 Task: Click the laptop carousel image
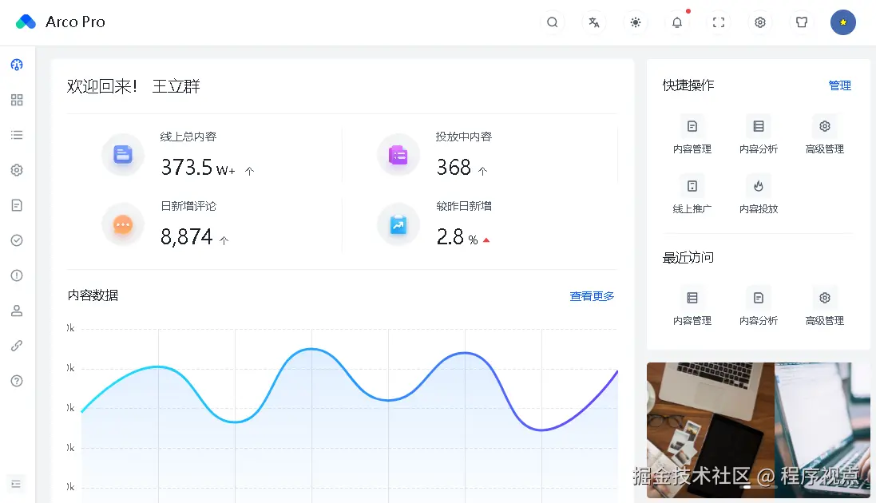point(758,430)
